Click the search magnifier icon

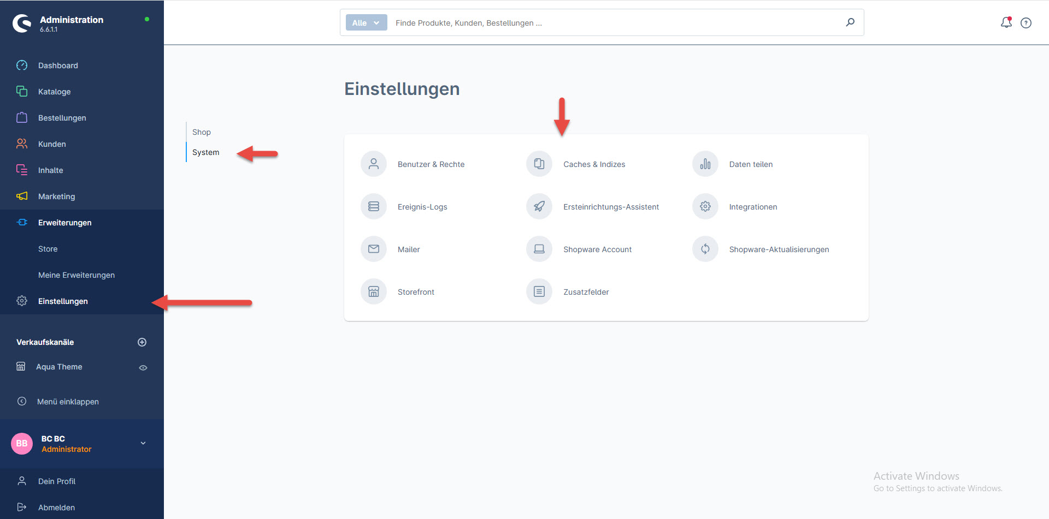point(850,22)
